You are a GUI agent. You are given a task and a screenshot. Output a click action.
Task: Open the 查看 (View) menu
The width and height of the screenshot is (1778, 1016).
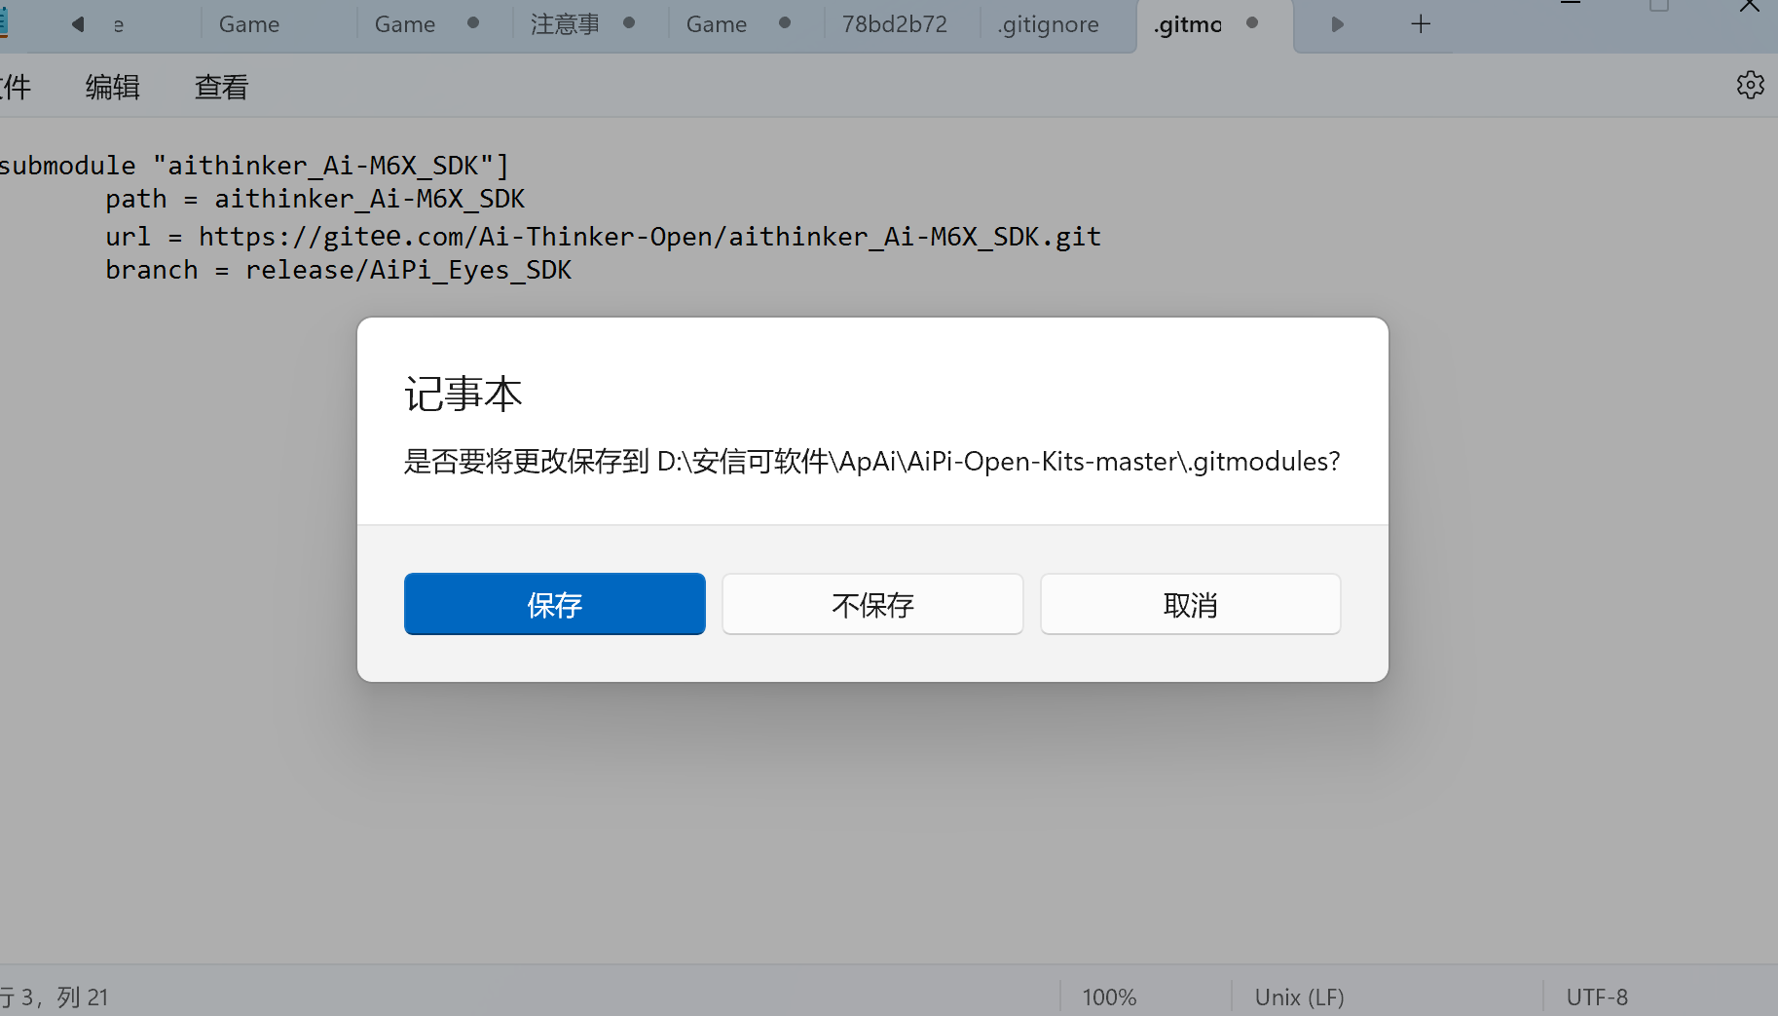pos(222,87)
